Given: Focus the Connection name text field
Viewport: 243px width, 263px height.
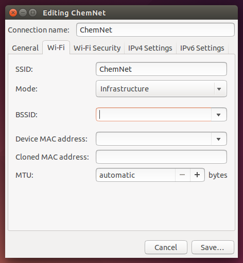Looking at the screenshot, I should coord(155,30).
